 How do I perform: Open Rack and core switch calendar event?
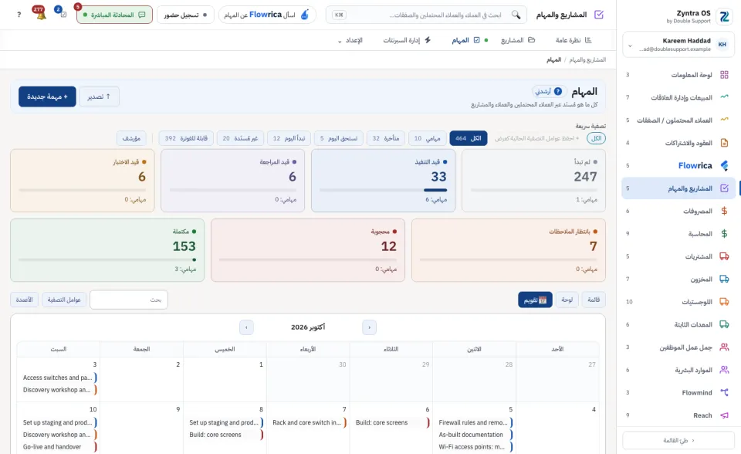309,422
